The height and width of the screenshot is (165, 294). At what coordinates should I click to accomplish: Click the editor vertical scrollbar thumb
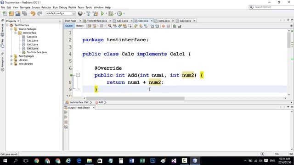289,40
